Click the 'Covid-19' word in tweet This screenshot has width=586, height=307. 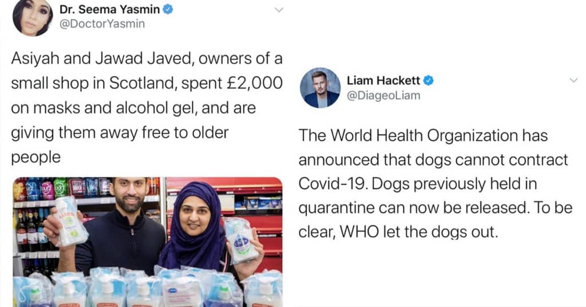(x=332, y=184)
